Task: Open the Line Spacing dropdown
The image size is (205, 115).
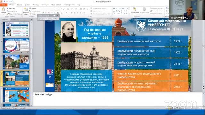Action: tap(87, 9)
